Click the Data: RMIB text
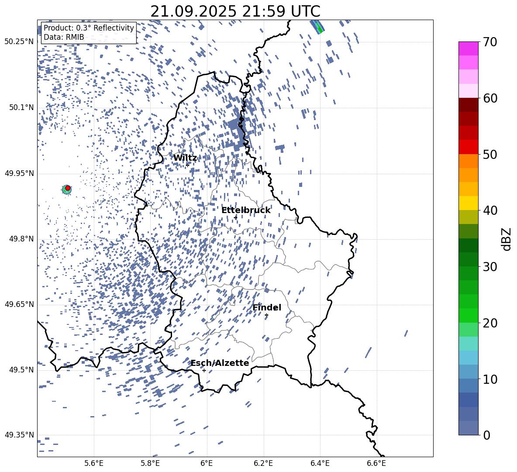The width and height of the screenshot is (517, 472). point(64,37)
